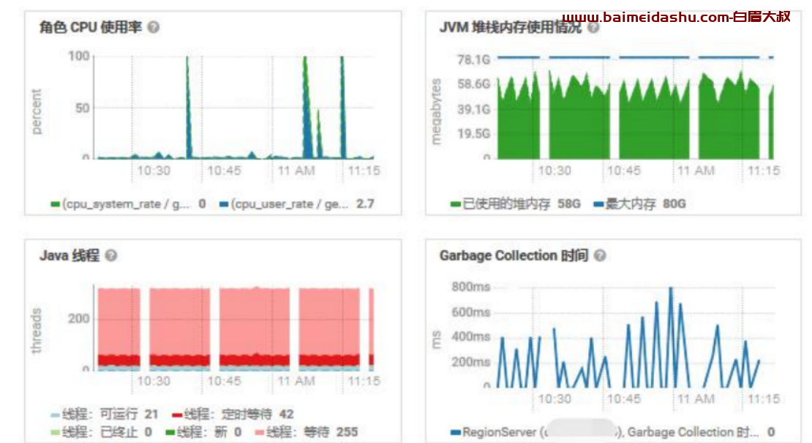Click light green 线程: 已终止 legend swatch

(56, 433)
